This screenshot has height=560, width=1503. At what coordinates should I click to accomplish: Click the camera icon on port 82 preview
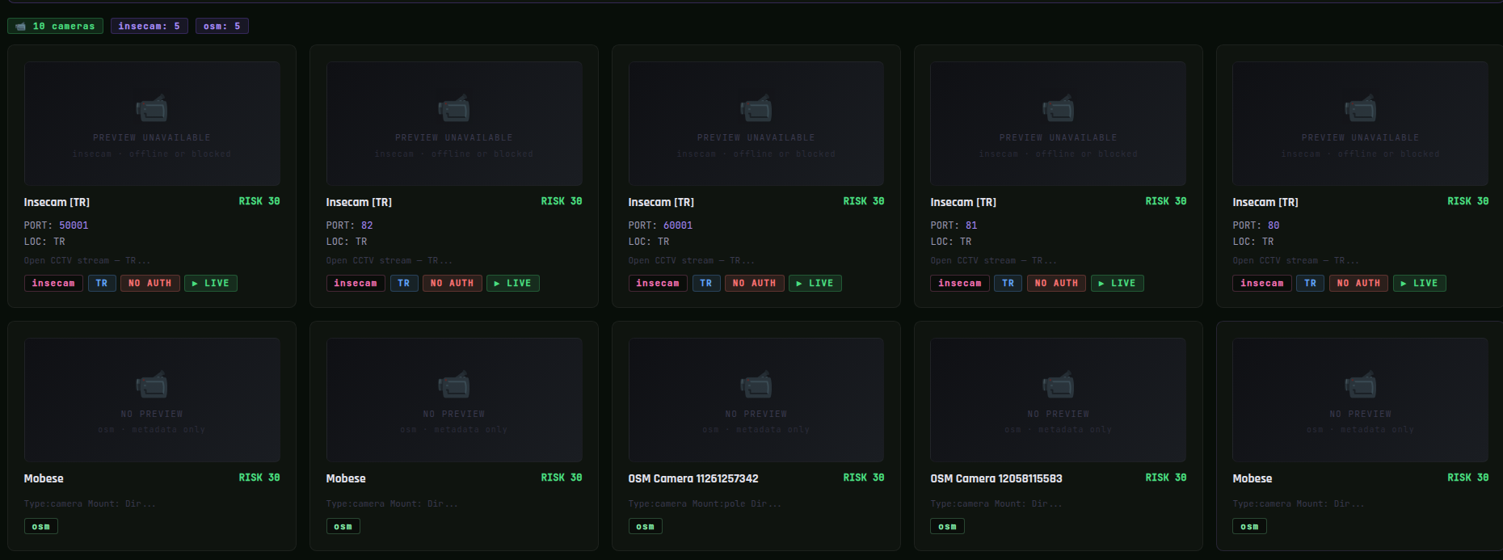click(x=454, y=108)
